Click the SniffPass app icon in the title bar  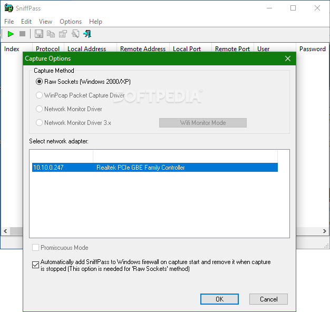point(8,8)
